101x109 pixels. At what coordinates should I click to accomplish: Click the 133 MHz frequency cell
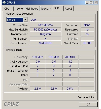[38, 57]
